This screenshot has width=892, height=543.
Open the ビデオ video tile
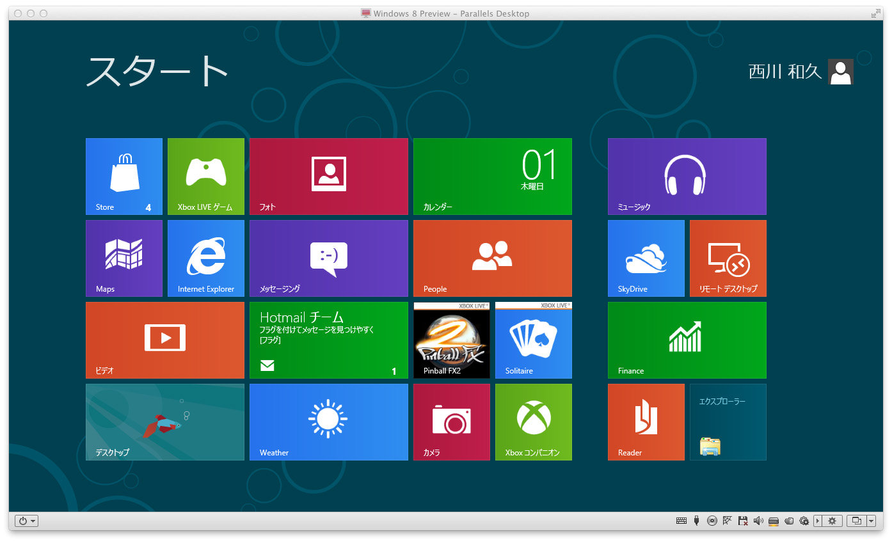[x=165, y=340]
